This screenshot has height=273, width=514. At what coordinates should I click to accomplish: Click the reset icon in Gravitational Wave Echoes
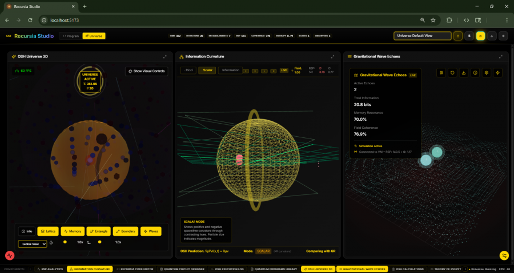[x=452, y=73]
